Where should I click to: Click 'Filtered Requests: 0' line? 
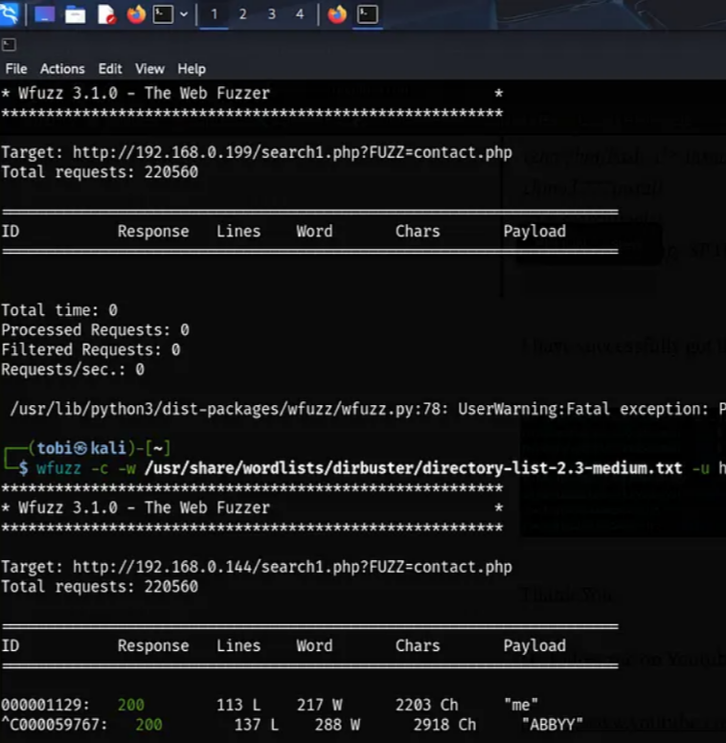91,350
